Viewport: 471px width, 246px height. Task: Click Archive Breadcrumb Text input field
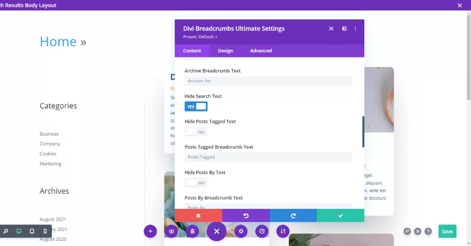tap(268, 81)
